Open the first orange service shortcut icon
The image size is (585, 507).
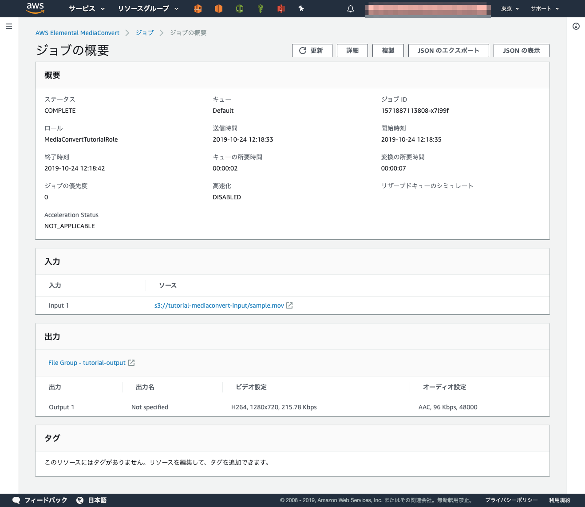point(198,8)
